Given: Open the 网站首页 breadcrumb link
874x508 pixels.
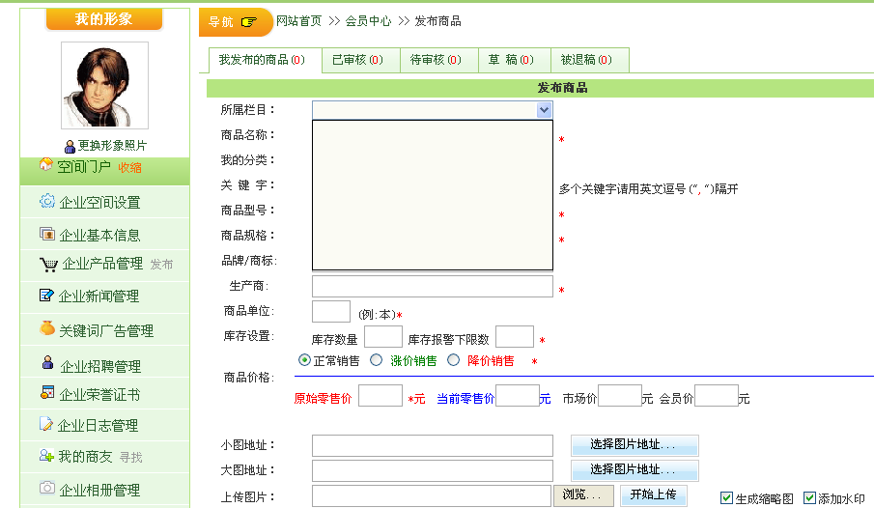Looking at the screenshot, I should pyautogui.click(x=299, y=21).
